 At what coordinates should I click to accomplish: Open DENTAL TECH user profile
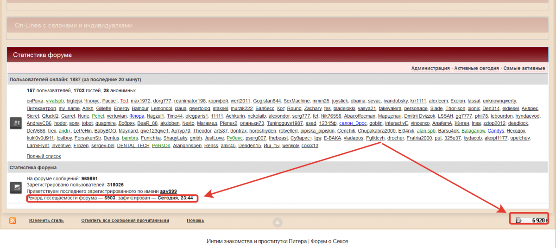pos(133,146)
